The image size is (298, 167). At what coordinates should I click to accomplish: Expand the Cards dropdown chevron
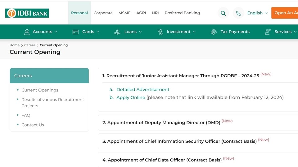(x=98, y=32)
